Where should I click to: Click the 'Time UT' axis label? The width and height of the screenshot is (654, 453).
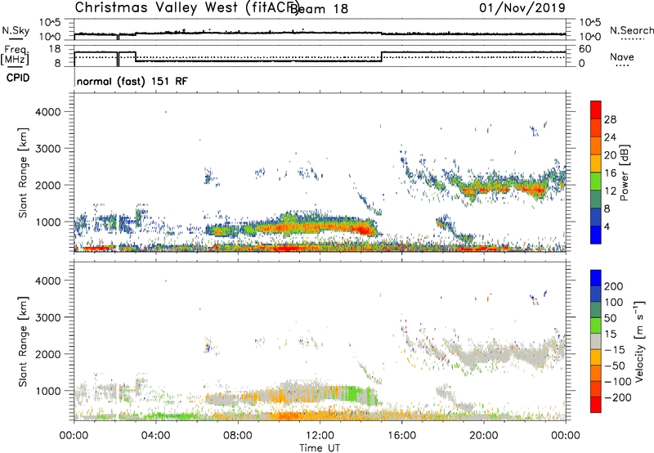320,448
